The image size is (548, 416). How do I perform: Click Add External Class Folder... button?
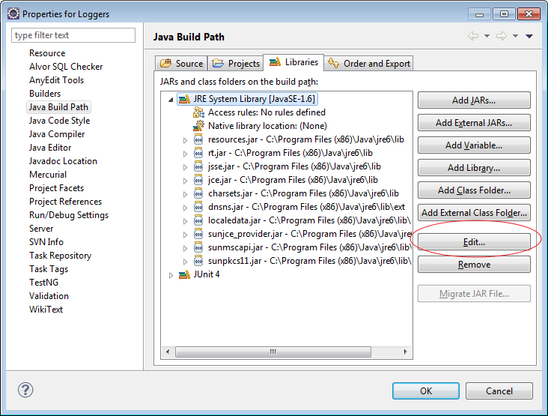click(474, 213)
